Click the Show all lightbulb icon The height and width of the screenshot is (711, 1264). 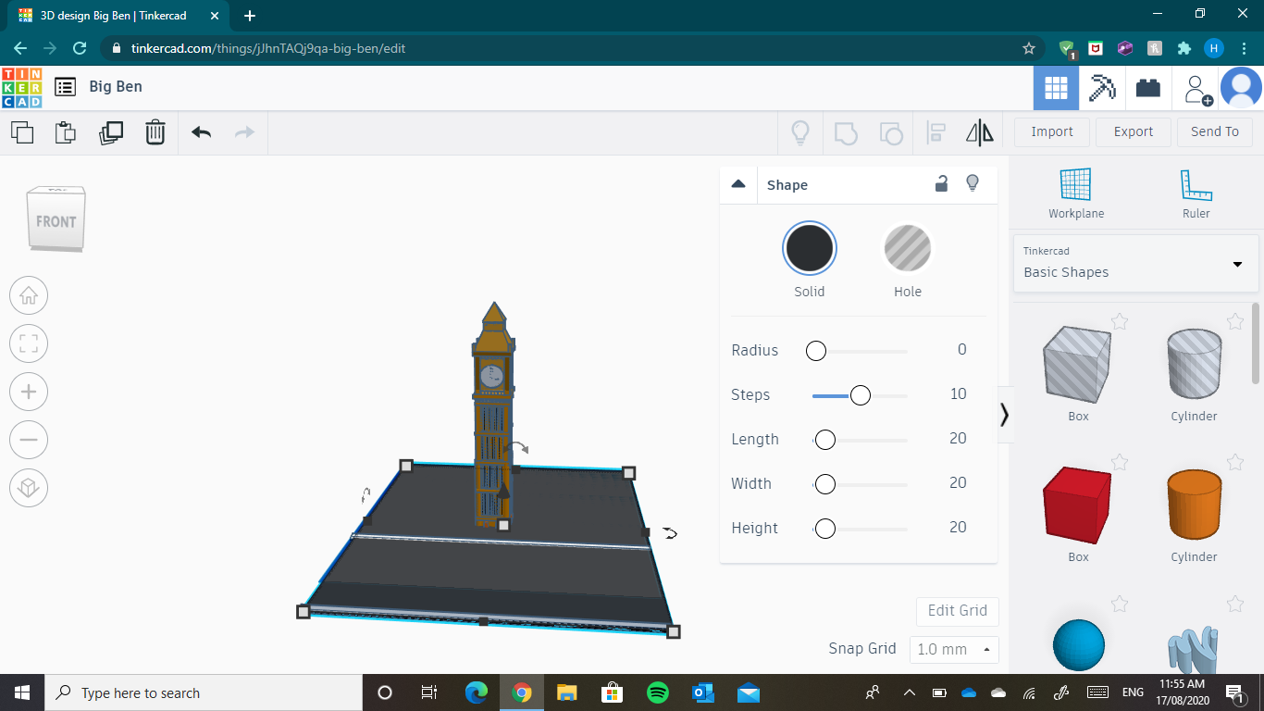tap(800, 132)
